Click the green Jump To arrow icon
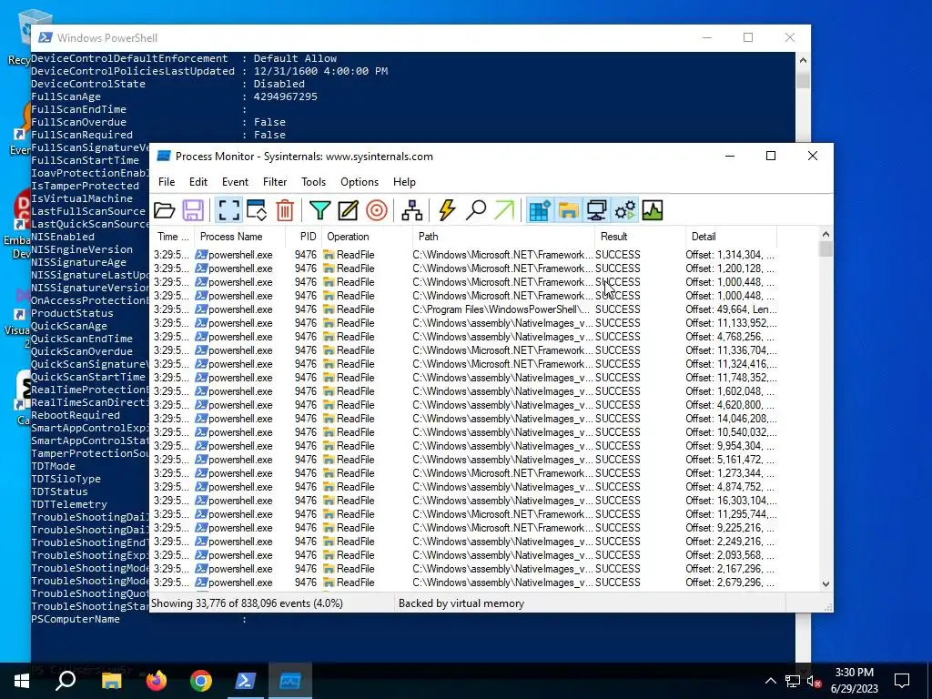The image size is (932, 699). pyautogui.click(x=504, y=210)
